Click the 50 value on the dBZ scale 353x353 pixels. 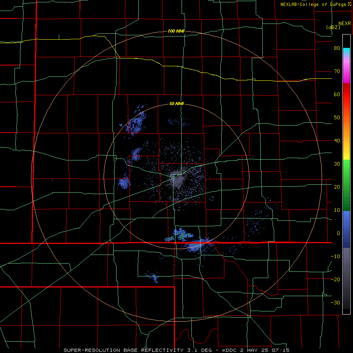pos(337,118)
